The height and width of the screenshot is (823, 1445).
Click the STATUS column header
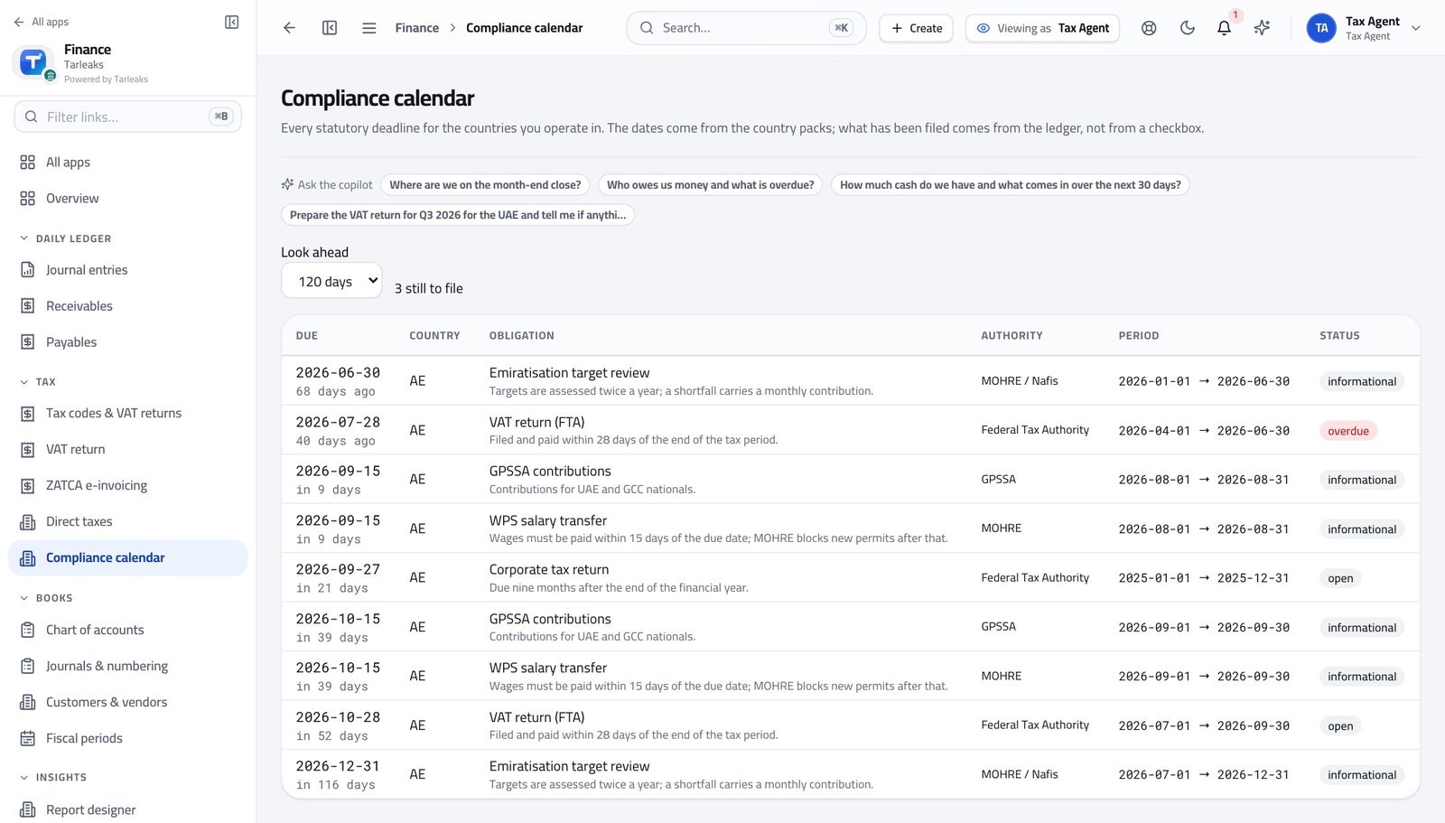[1339, 336]
